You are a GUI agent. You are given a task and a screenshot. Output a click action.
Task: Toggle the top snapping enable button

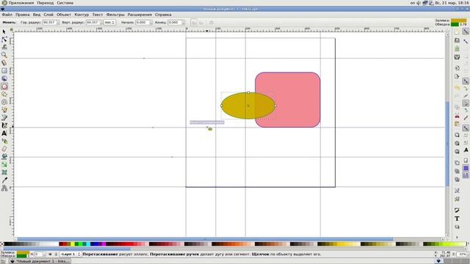click(x=466, y=32)
